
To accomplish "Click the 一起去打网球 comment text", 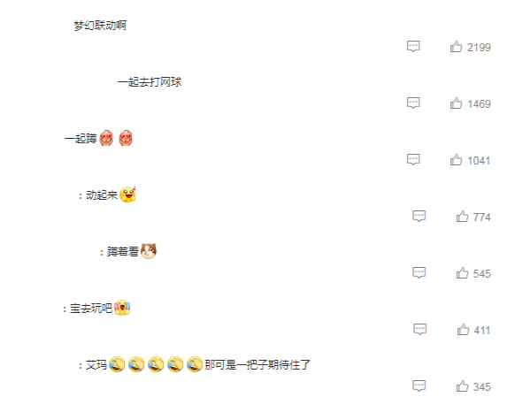I will pos(150,81).
